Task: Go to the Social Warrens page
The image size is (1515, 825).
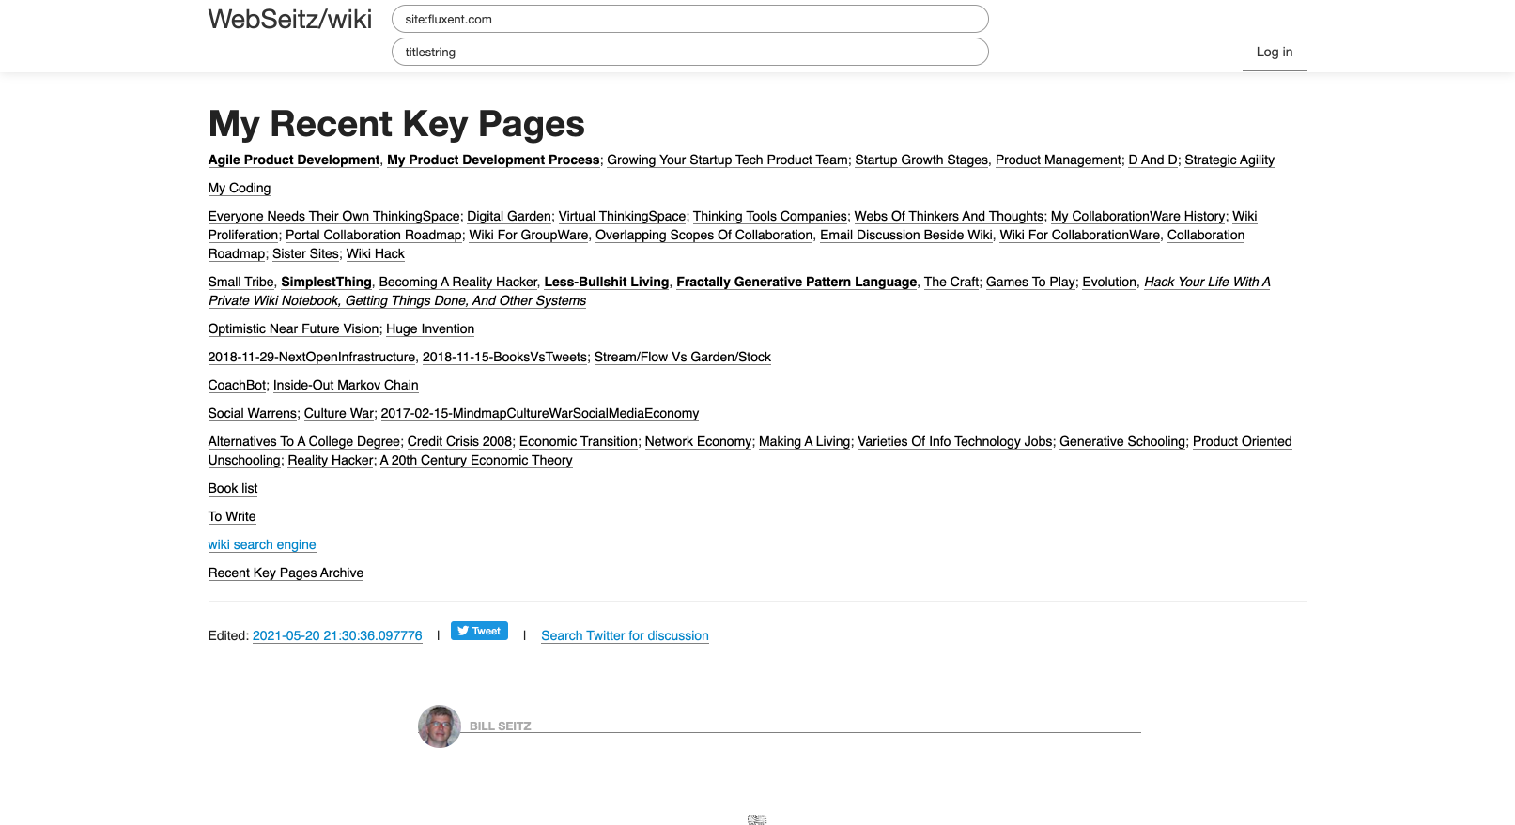Action: tap(253, 413)
